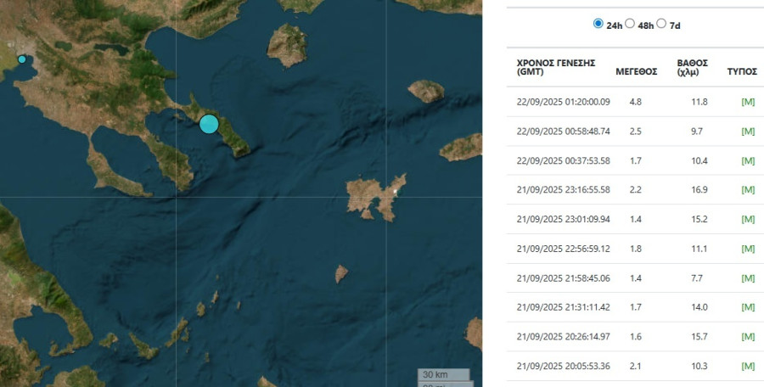
Task: Click the [M] link for the 21:58:45 event
Action: (x=748, y=278)
